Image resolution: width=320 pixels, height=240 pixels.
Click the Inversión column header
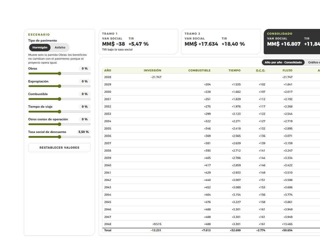[152, 70]
